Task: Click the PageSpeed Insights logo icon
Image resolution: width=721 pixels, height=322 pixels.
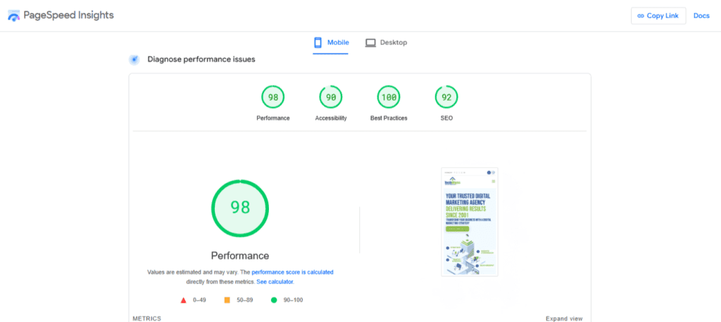Action: [x=14, y=15]
